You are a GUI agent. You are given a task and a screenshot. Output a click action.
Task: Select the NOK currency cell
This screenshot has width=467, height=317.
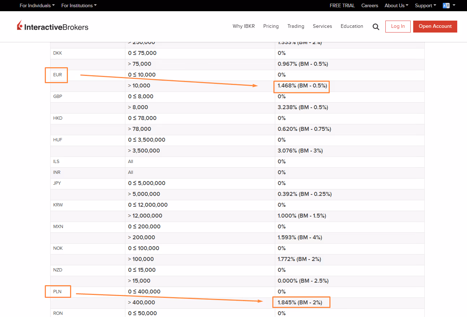(x=88, y=248)
